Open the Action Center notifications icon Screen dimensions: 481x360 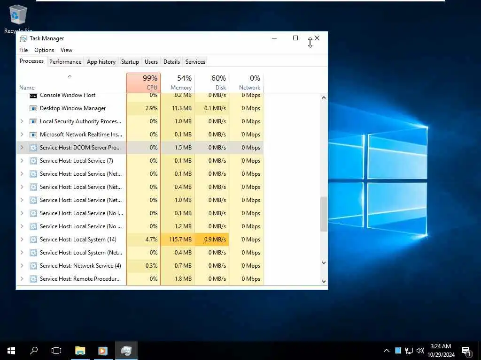click(466, 351)
